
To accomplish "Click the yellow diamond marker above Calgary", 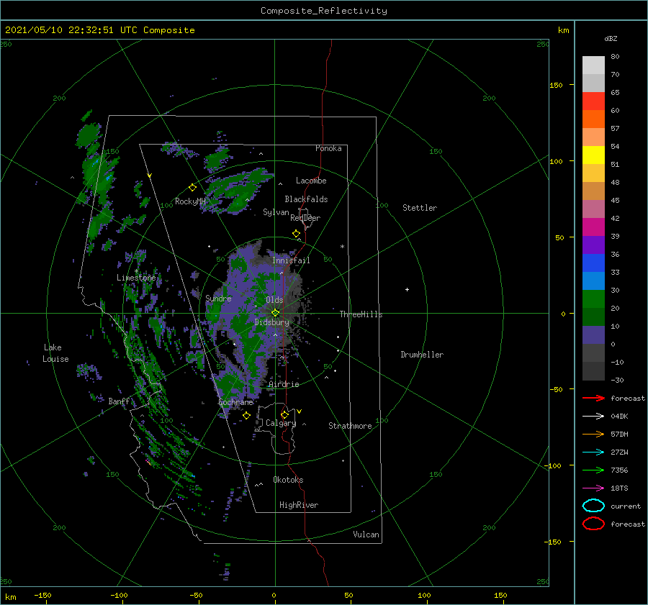I will 284,414.
